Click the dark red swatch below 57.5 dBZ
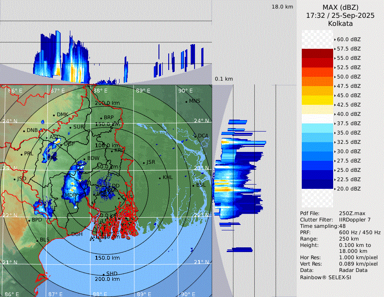The width and height of the screenshot is (384, 297). 317,53
